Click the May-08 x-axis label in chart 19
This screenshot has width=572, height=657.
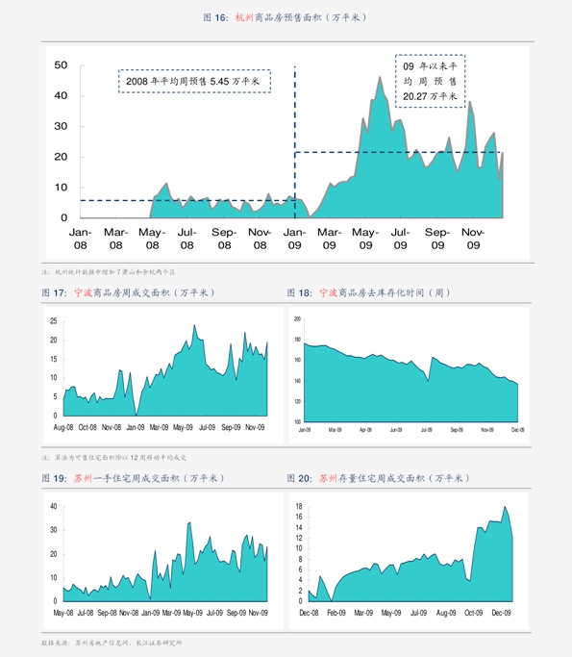tap(63, 613)
